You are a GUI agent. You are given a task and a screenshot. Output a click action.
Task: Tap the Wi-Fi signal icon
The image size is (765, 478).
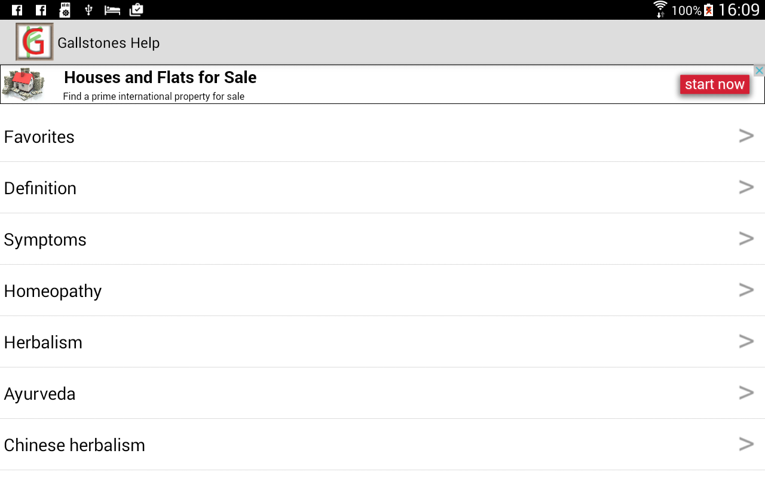click(x=660, y=10)
